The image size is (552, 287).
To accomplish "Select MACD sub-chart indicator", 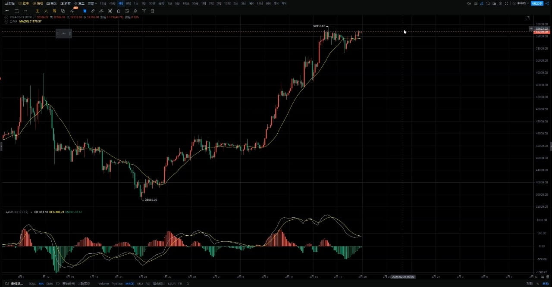I will [x=130, y=284].
